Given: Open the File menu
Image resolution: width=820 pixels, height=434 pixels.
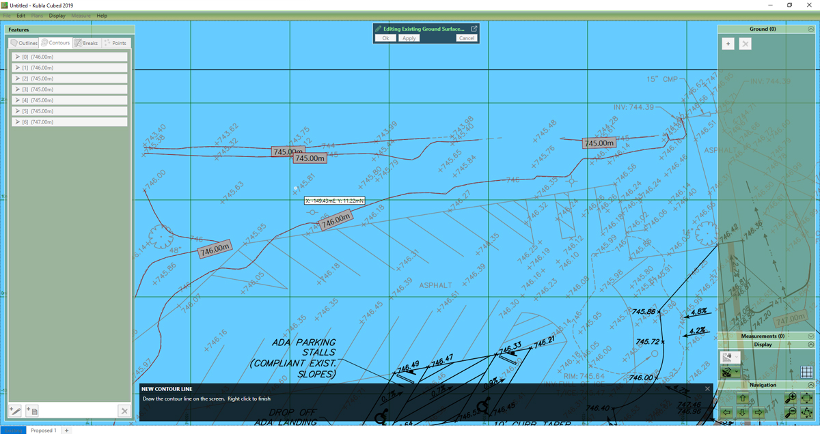Looking at the screenshot, I should point(8,16).
